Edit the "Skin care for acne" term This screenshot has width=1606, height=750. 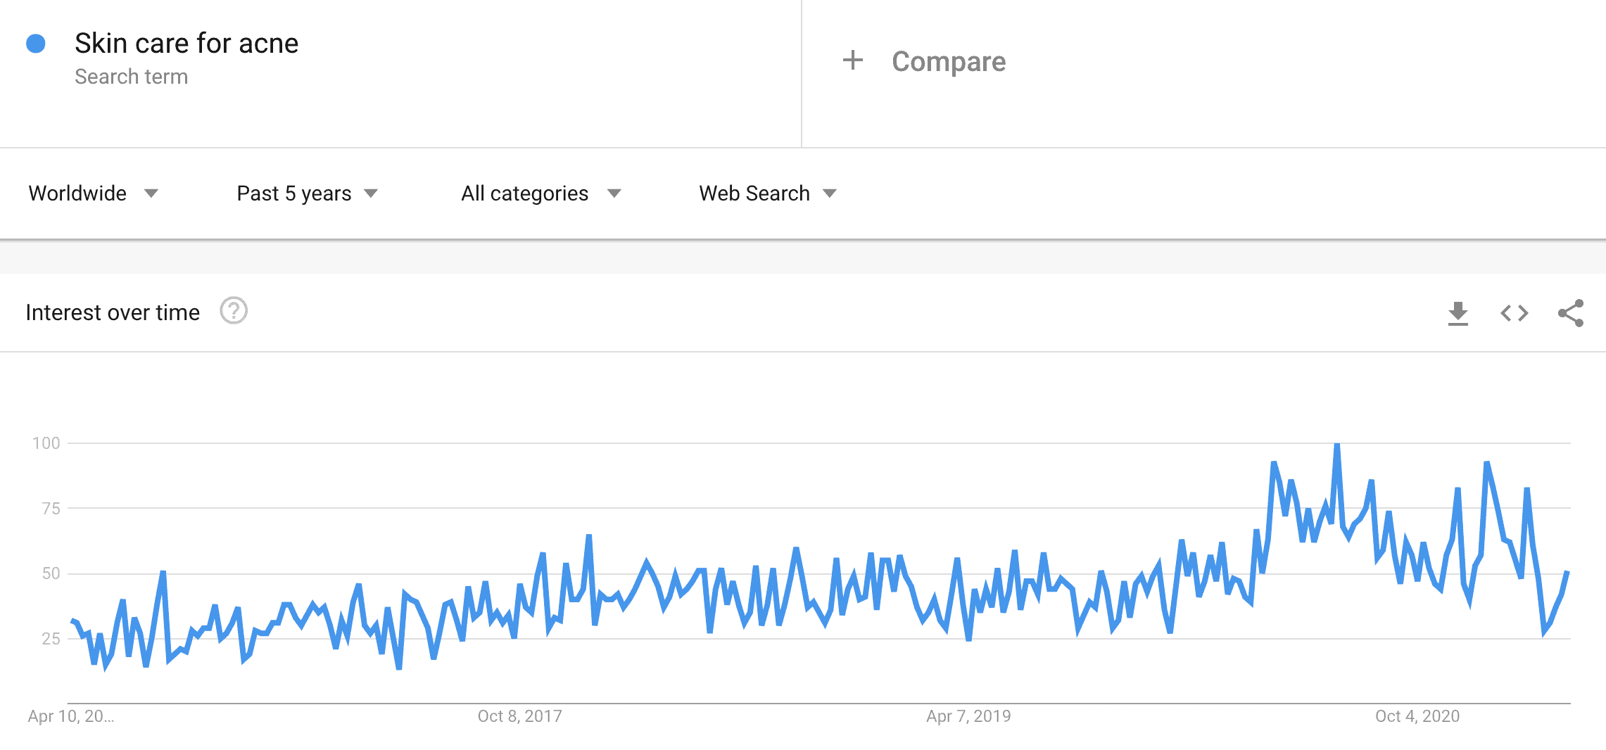[x=186, y=44]
